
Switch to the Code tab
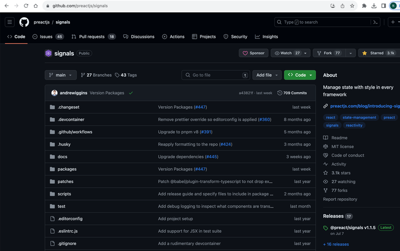coord(16,37)
